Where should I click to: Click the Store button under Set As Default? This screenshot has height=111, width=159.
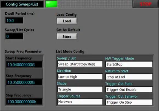point(67,36)
